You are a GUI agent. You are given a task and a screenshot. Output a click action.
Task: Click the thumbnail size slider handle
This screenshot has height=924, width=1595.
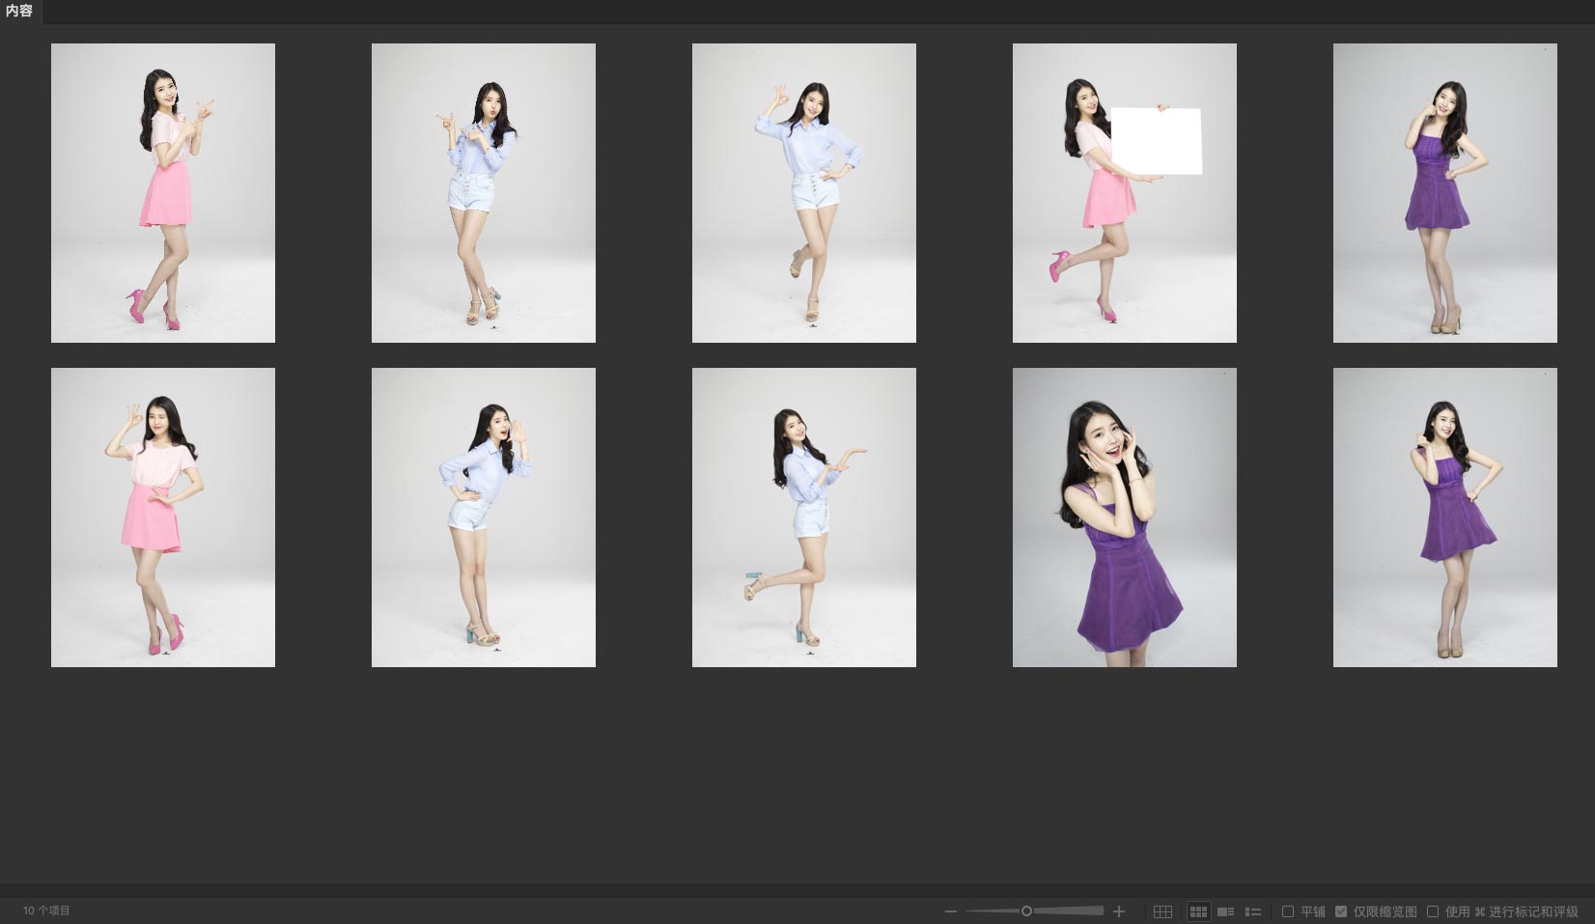tap(1026, 910)
